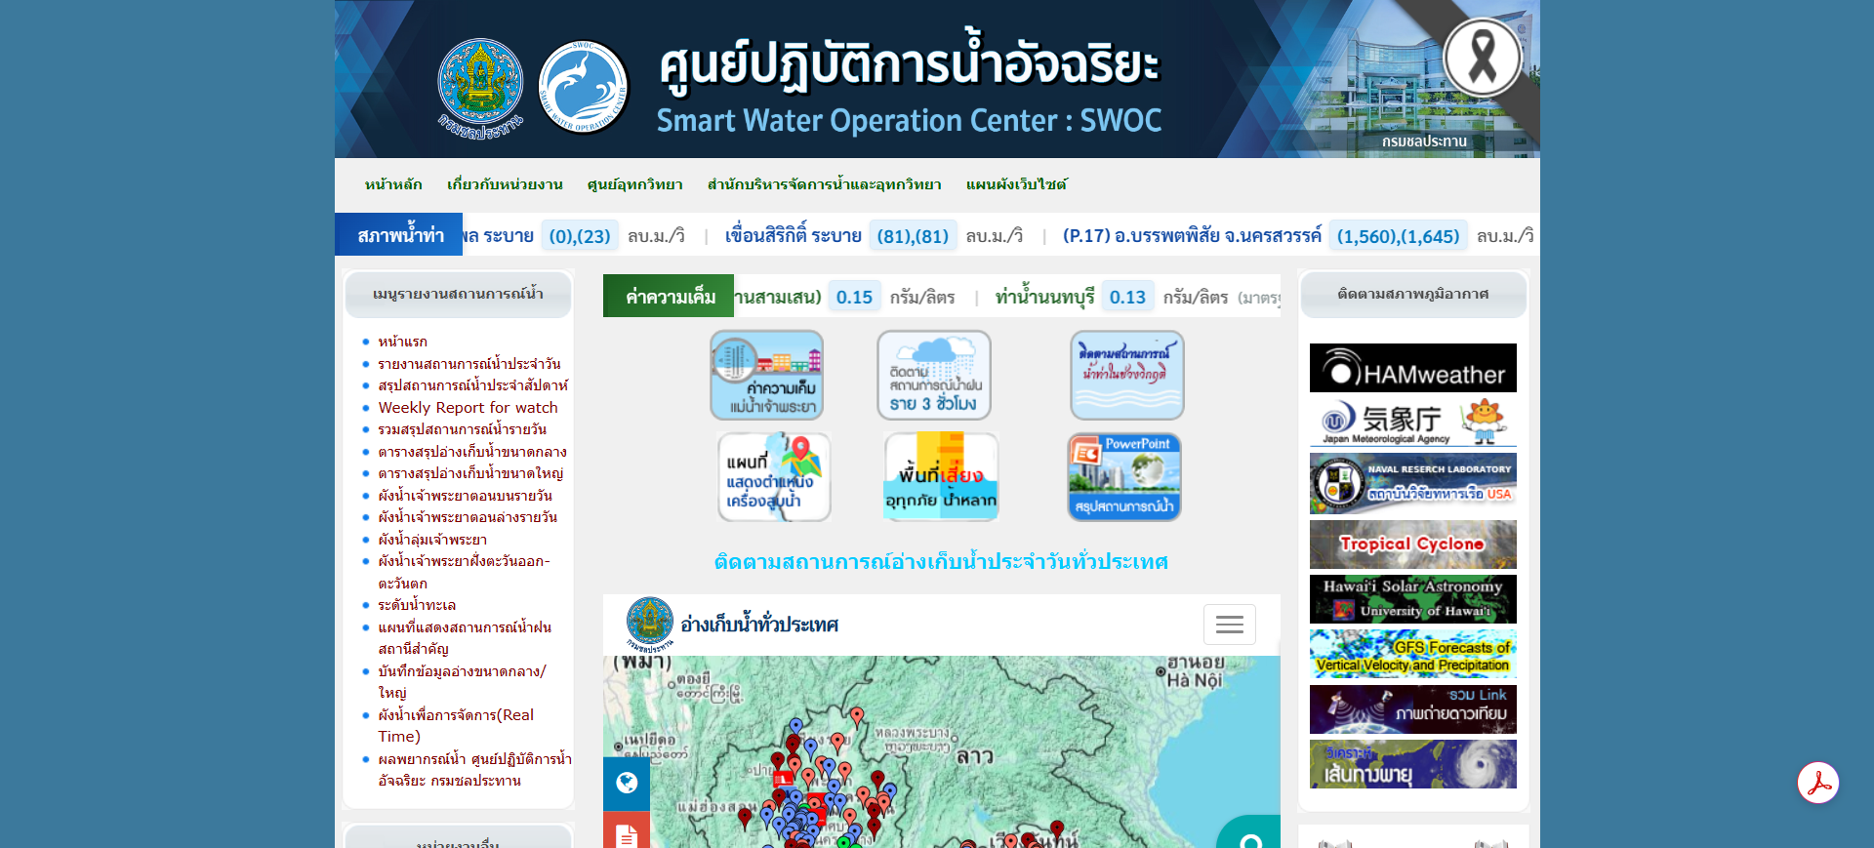Click the Royal Irrigation Department emblem logo

(x=480, y=88)
